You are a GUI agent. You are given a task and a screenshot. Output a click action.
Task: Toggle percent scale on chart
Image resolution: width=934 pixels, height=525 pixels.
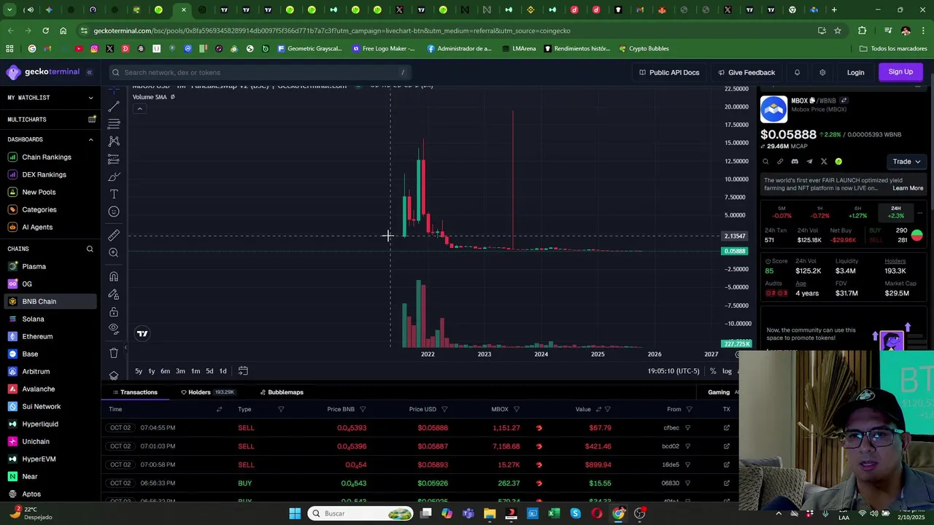pyautogui.click(x=713, y=371)
